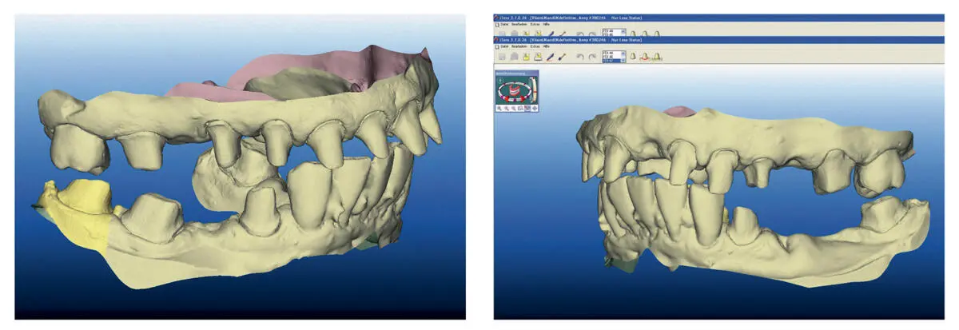959x330 pixels.
Task: Select the highlighted entry in toolbar list box
Action: [612, 61]
